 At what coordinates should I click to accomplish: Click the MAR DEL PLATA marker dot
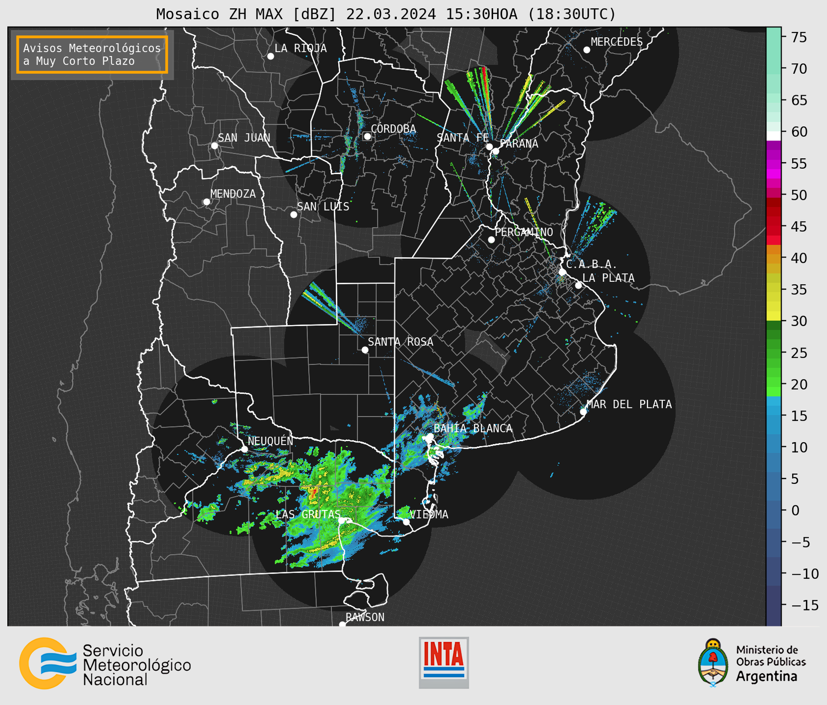583,412
